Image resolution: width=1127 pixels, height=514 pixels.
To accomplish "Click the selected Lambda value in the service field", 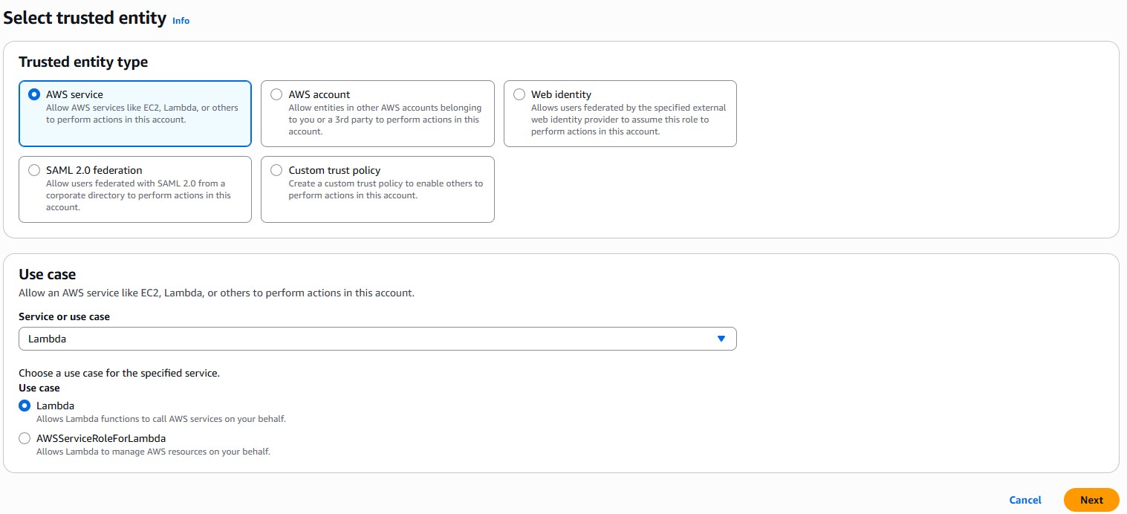I will point(48,339).
